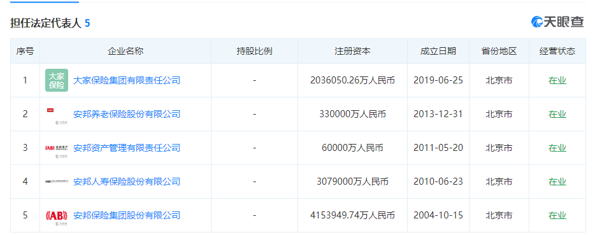595x235 pixels.
Task: Click 北京市 in the 安邦保险集团 row
Action: coord(499,216)
